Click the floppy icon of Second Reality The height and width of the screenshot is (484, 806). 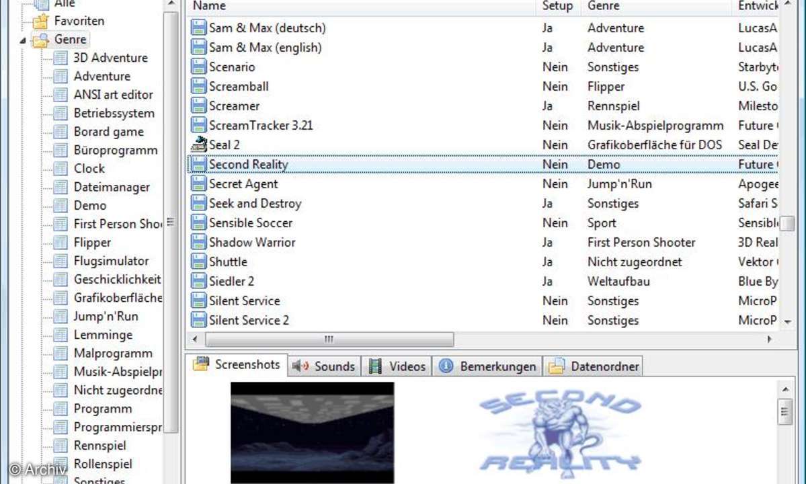click(x=198, y=165)
